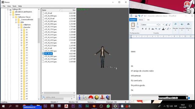Open the View menu in Noesis

pos(9,6)
